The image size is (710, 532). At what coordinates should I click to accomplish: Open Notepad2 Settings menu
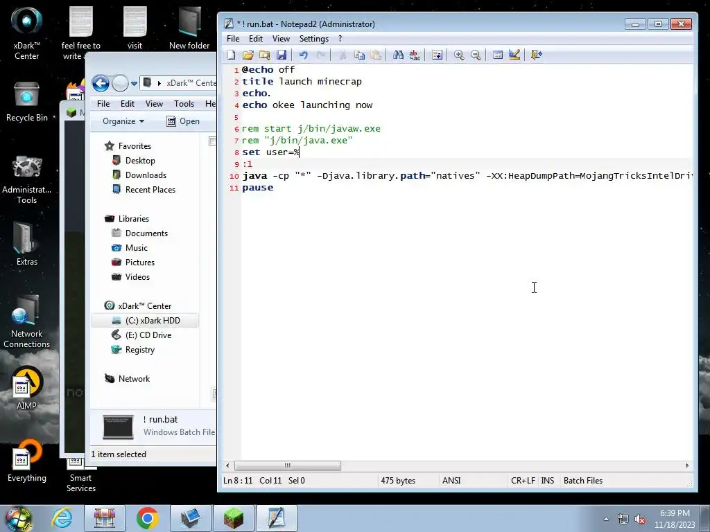coord(314,39)
